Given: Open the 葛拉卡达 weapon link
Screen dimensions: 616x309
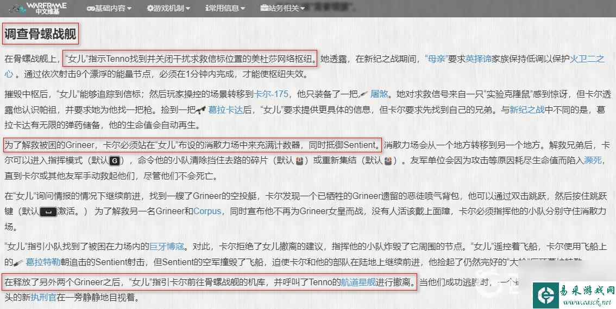Looking at the screenshot, I should (225, 110).
